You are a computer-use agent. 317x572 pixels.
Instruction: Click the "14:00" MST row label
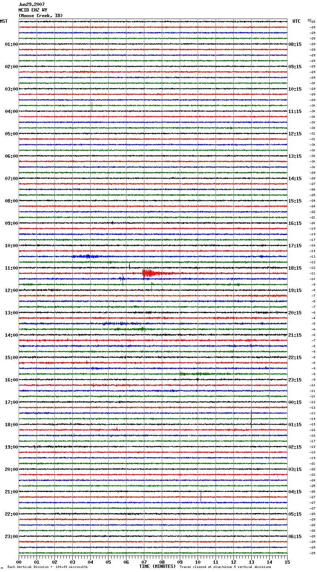(12, 335)
